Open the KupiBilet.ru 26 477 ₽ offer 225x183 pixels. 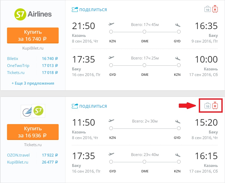pos(18,162)
